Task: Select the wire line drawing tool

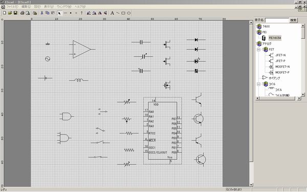Action: click(x=65, y=13)
